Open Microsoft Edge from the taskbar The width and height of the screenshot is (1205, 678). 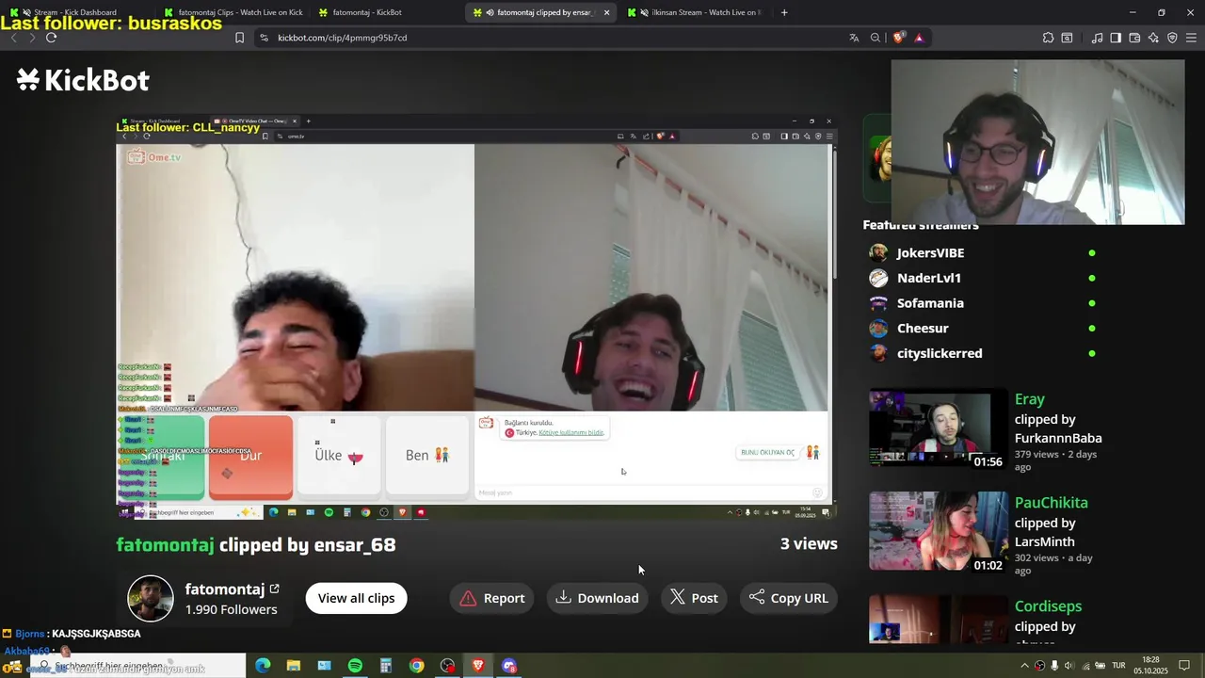263,666
